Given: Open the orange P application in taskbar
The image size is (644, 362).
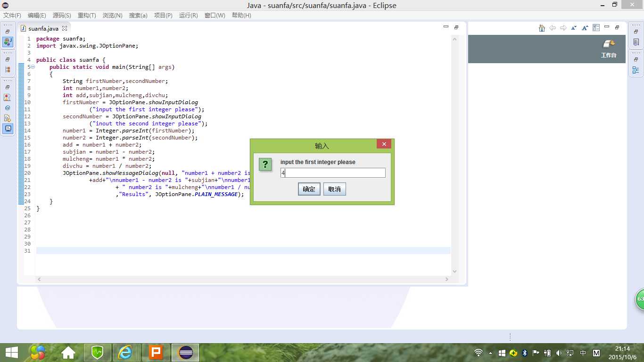Looking at the screenshot, I should point(156,352).
